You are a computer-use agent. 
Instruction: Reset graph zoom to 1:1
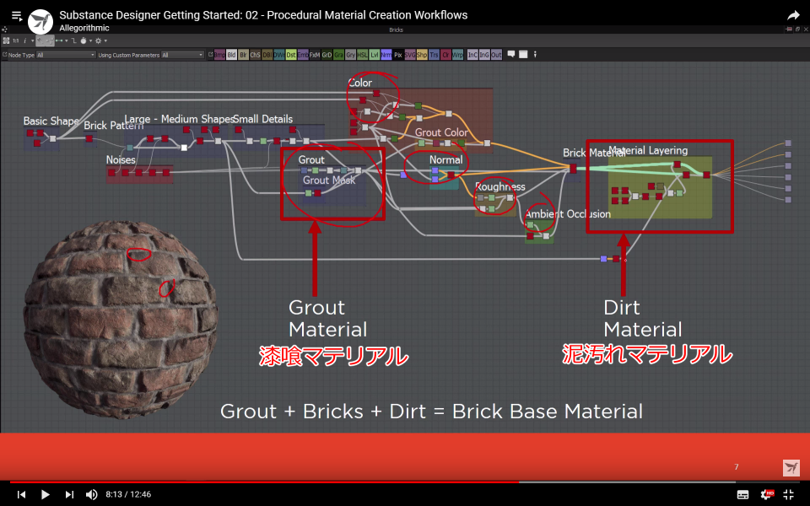click(15, 40)
